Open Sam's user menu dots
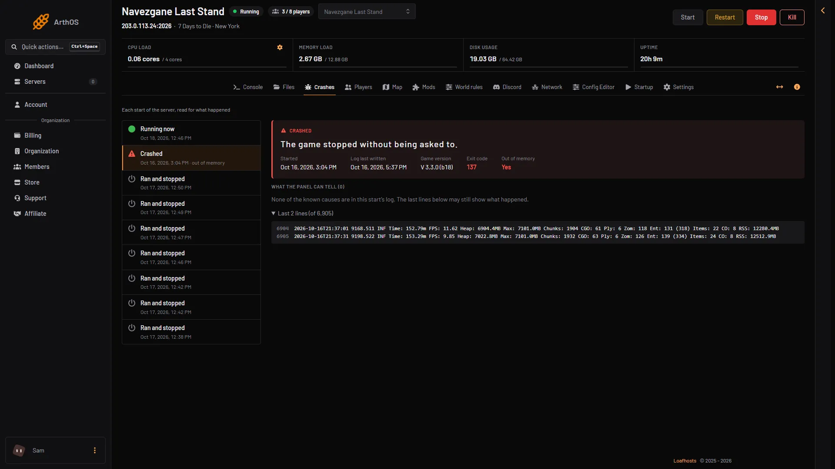Image resolution: width=835 pixels, height=469 pixels. 95,450
